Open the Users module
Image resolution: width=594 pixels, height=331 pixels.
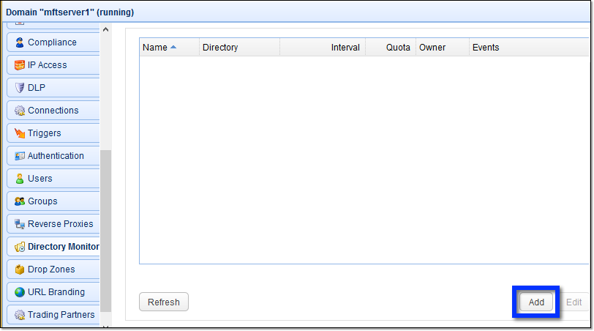(53, 179)
